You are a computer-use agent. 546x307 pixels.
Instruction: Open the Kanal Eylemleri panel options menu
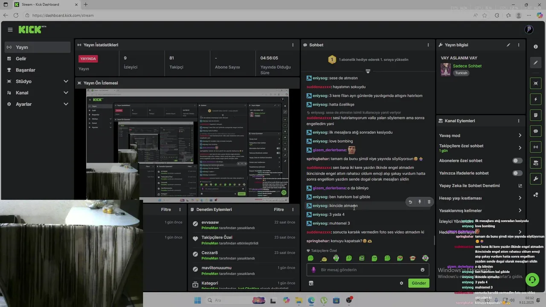519,121
